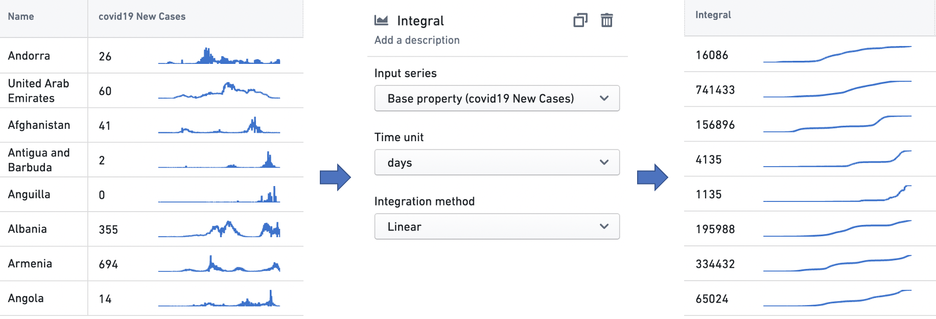This screenshot has width=936, height=319.
Task: Select the Andorra row name
Action: pyautogui.click(x=29, y=56)
